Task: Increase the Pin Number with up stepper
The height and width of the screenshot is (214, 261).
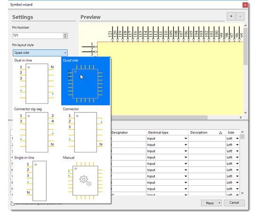Action: 65,34
